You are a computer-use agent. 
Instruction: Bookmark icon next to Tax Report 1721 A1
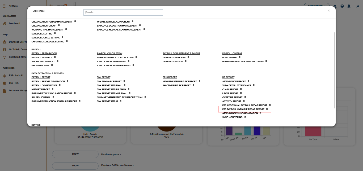point(121,101)
